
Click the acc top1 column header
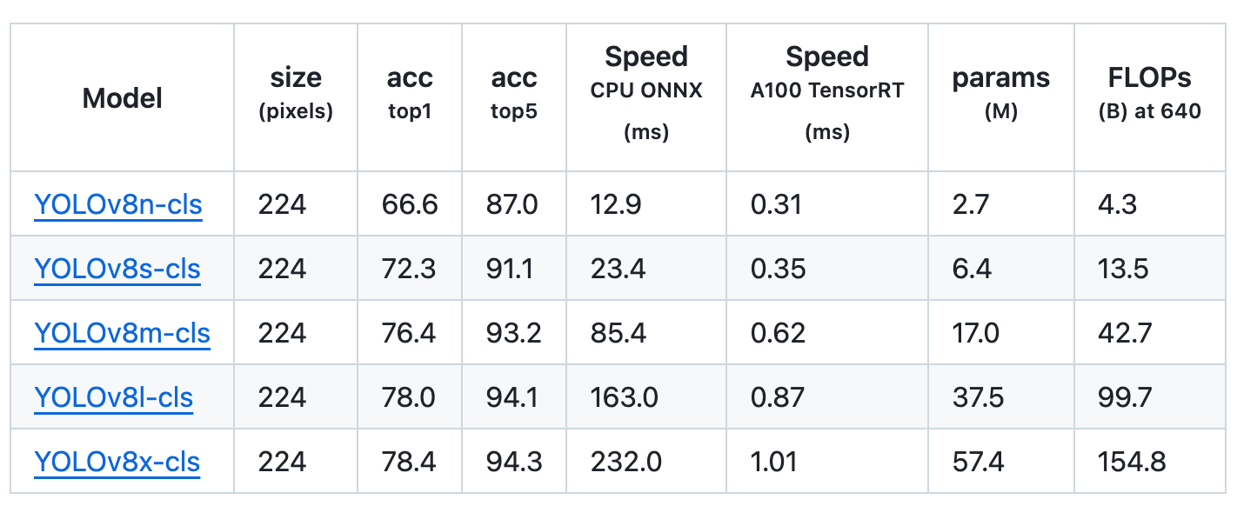click(x=410, y=94)
